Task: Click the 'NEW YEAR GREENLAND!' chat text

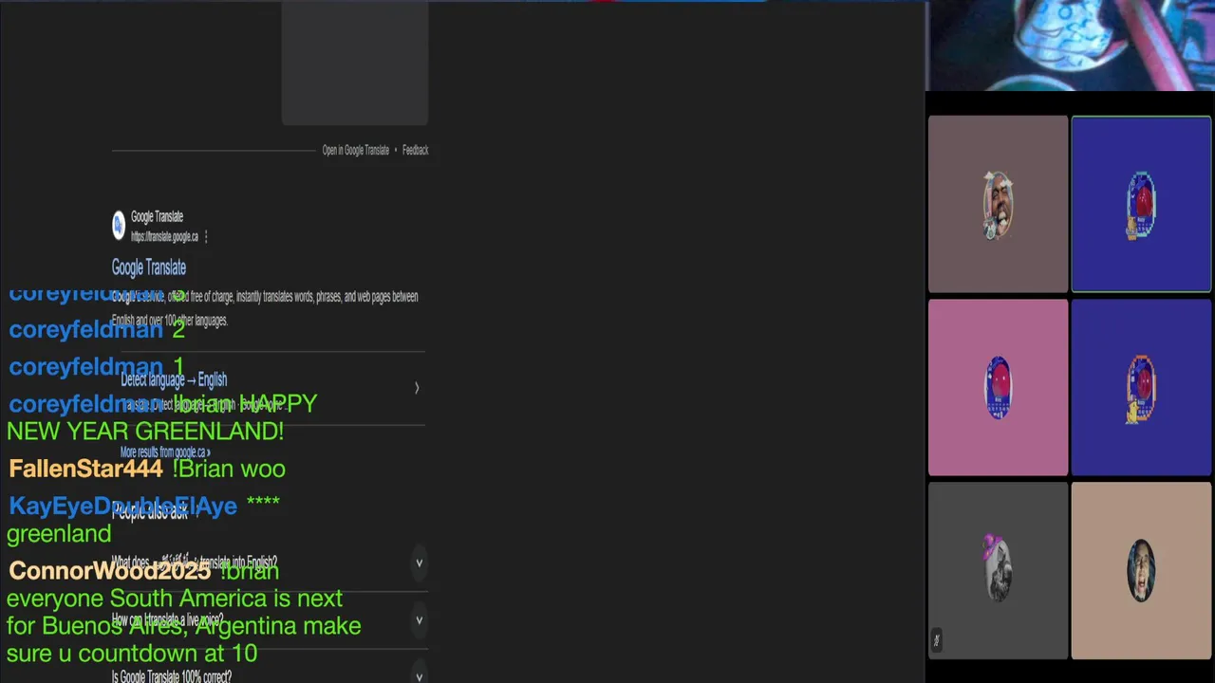Action: click(x=145, y=432)
